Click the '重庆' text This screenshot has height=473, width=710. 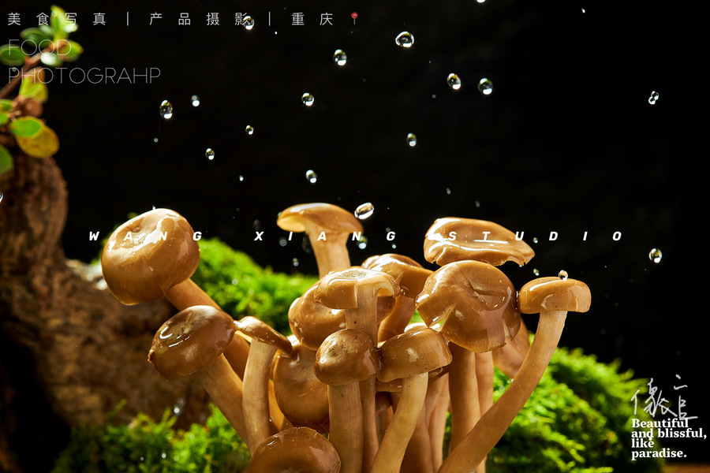pos(312,19)
